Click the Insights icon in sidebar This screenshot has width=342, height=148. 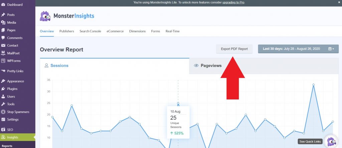[3, 137]
